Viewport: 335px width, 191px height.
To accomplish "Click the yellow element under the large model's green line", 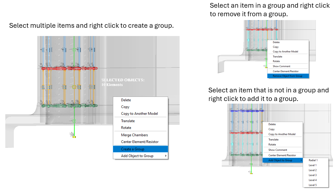I will (74, 137).
